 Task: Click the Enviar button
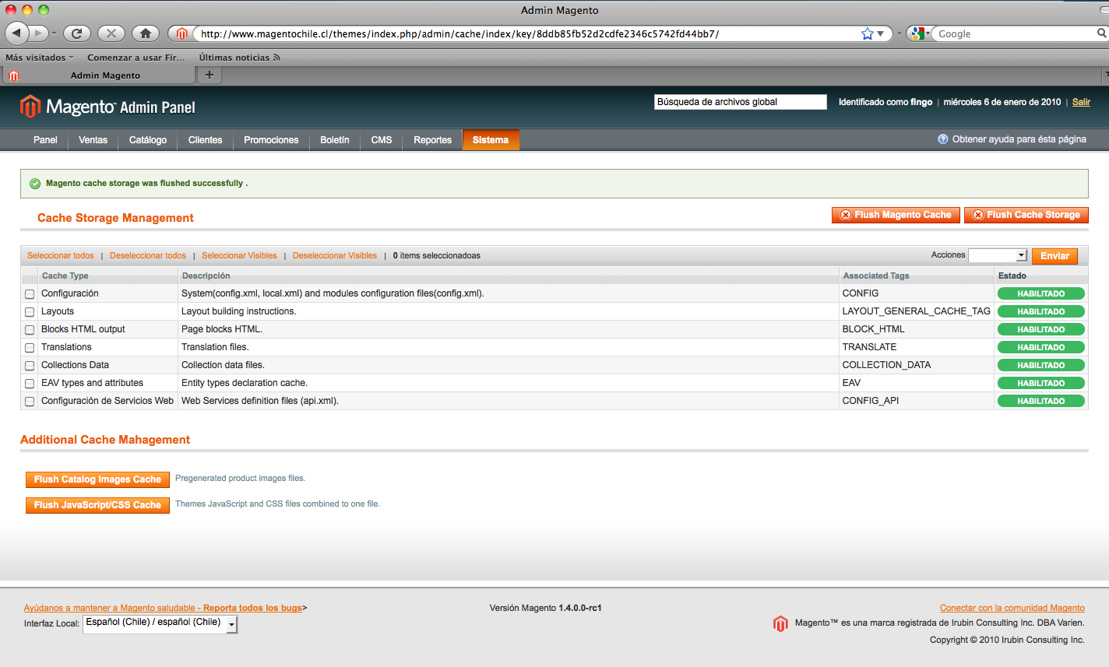tap(1054, 256)
